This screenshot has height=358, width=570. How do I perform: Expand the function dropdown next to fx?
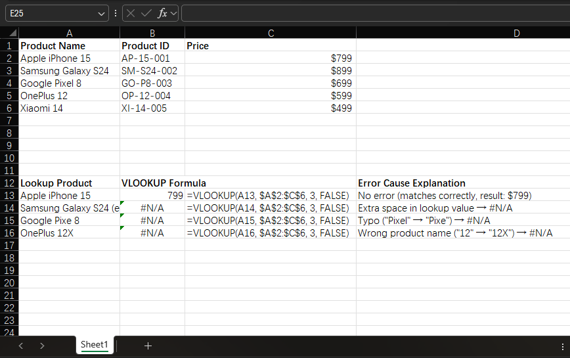174,14
